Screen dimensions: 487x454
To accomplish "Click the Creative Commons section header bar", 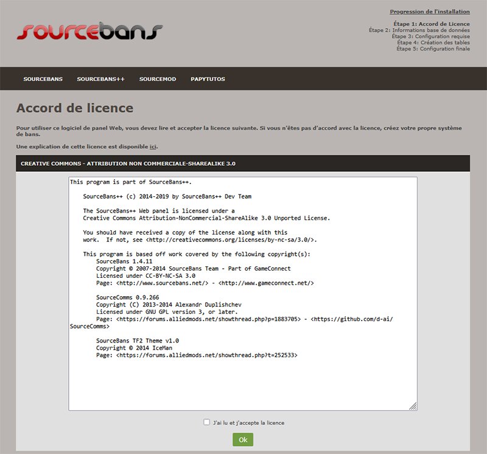I will 243,163.
